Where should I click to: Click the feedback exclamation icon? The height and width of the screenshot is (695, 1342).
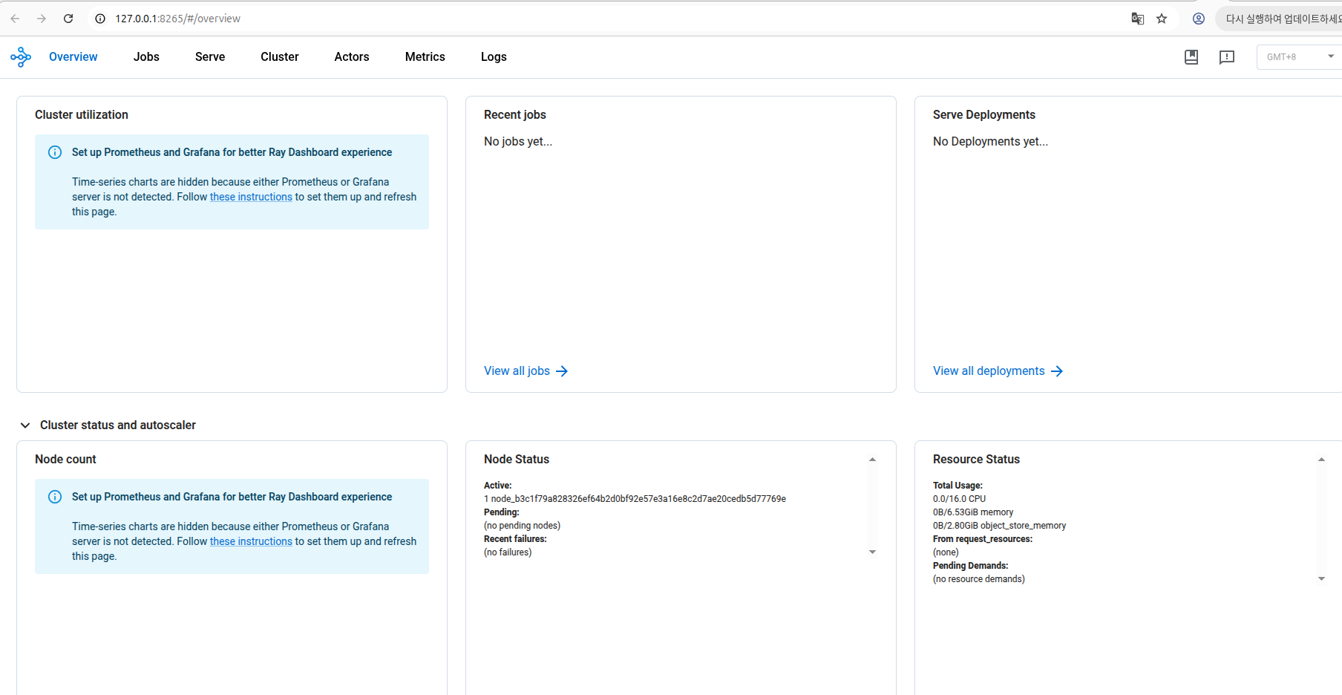[1227, 57]
